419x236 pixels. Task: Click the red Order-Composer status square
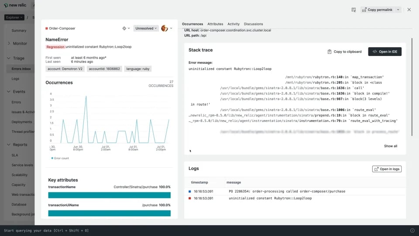[47, 28]
